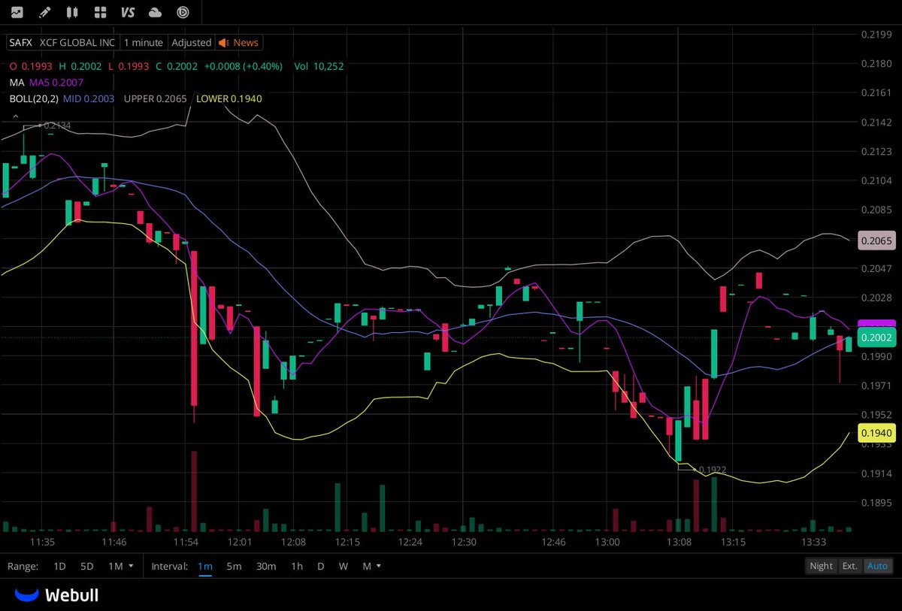Select the D daily interval
This screenshot has width=902, height=611.
pos(320,566)
